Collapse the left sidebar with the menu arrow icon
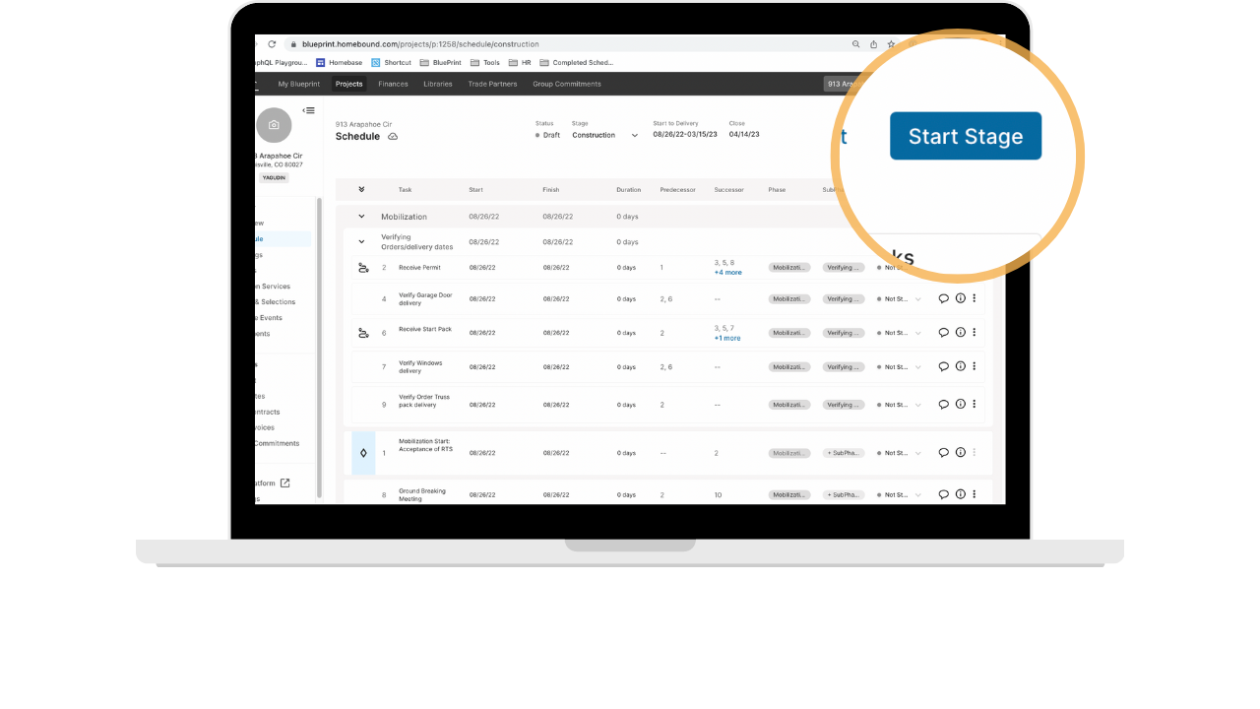 click(309, 110)
